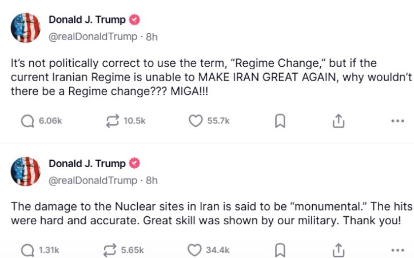Share the Nuclear sites post
Screen dimensions: 414x258
[x=339, y=250]
